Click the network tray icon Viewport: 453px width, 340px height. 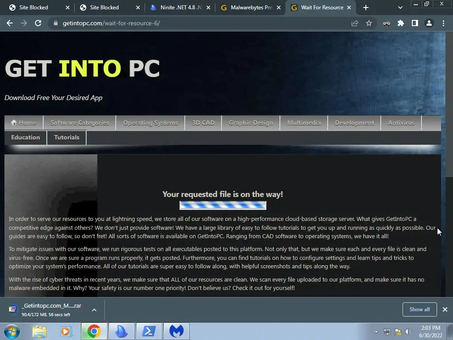coord(387,332)
